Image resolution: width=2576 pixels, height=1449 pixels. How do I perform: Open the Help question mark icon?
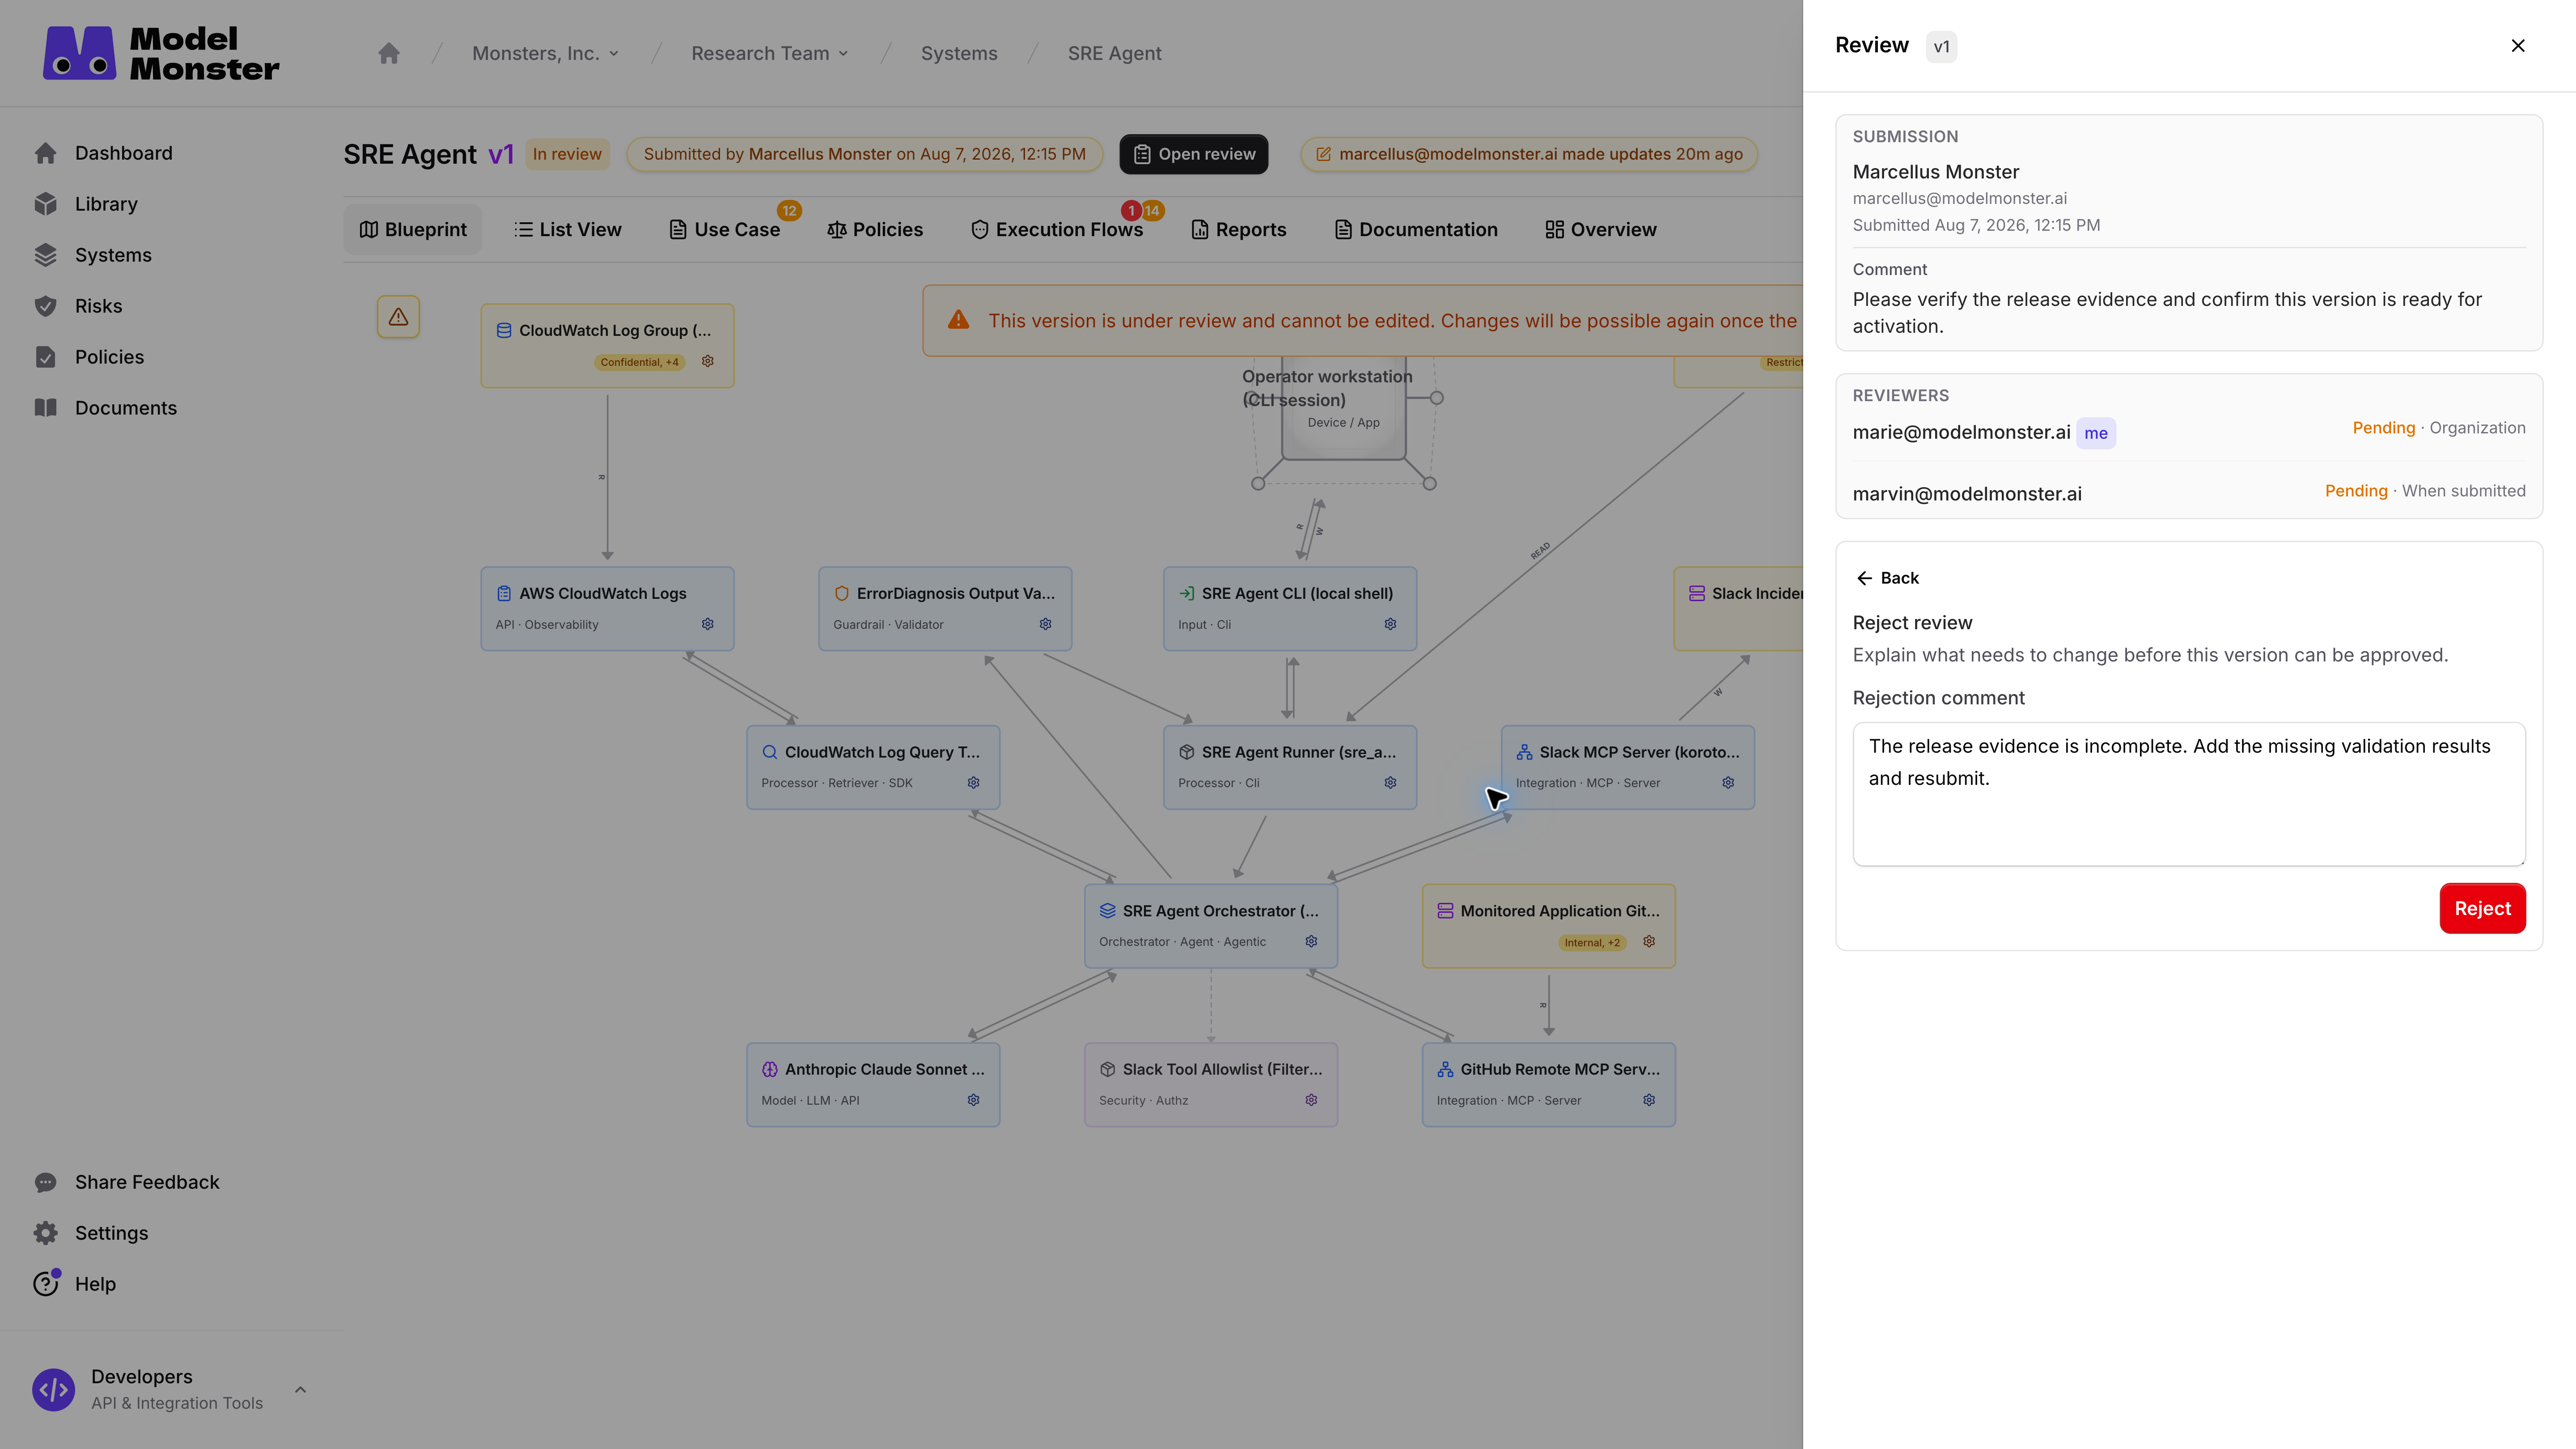pyautogui.click(x=45, y=1284)
